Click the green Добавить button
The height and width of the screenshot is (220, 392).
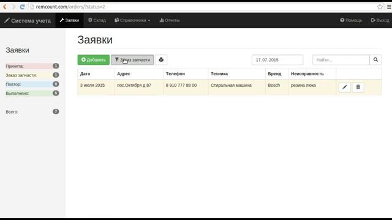(94, 60)
